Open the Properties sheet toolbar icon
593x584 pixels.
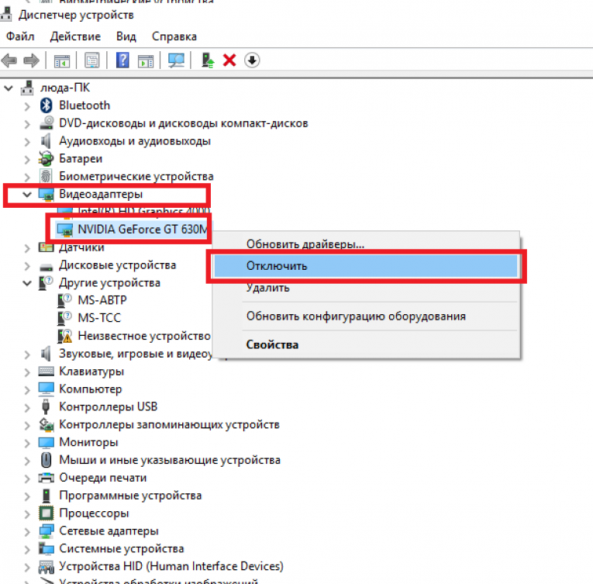coord(92,60)
